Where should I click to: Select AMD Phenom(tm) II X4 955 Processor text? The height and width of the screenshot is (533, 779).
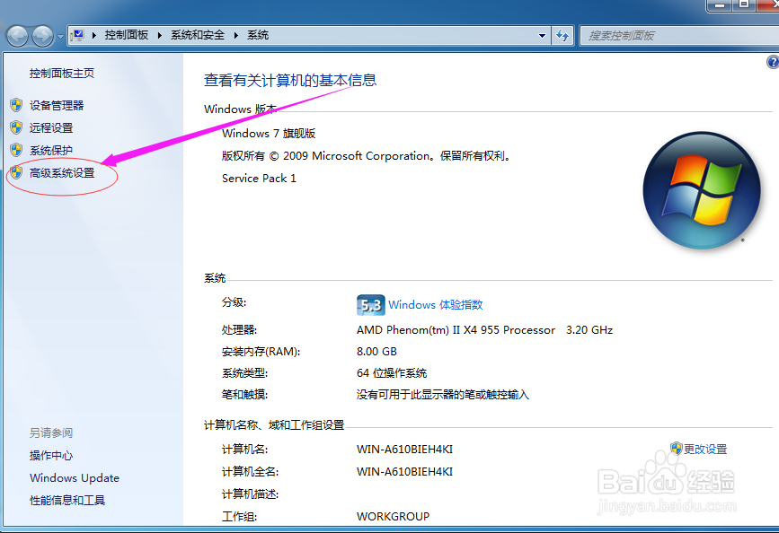point(456,330)
